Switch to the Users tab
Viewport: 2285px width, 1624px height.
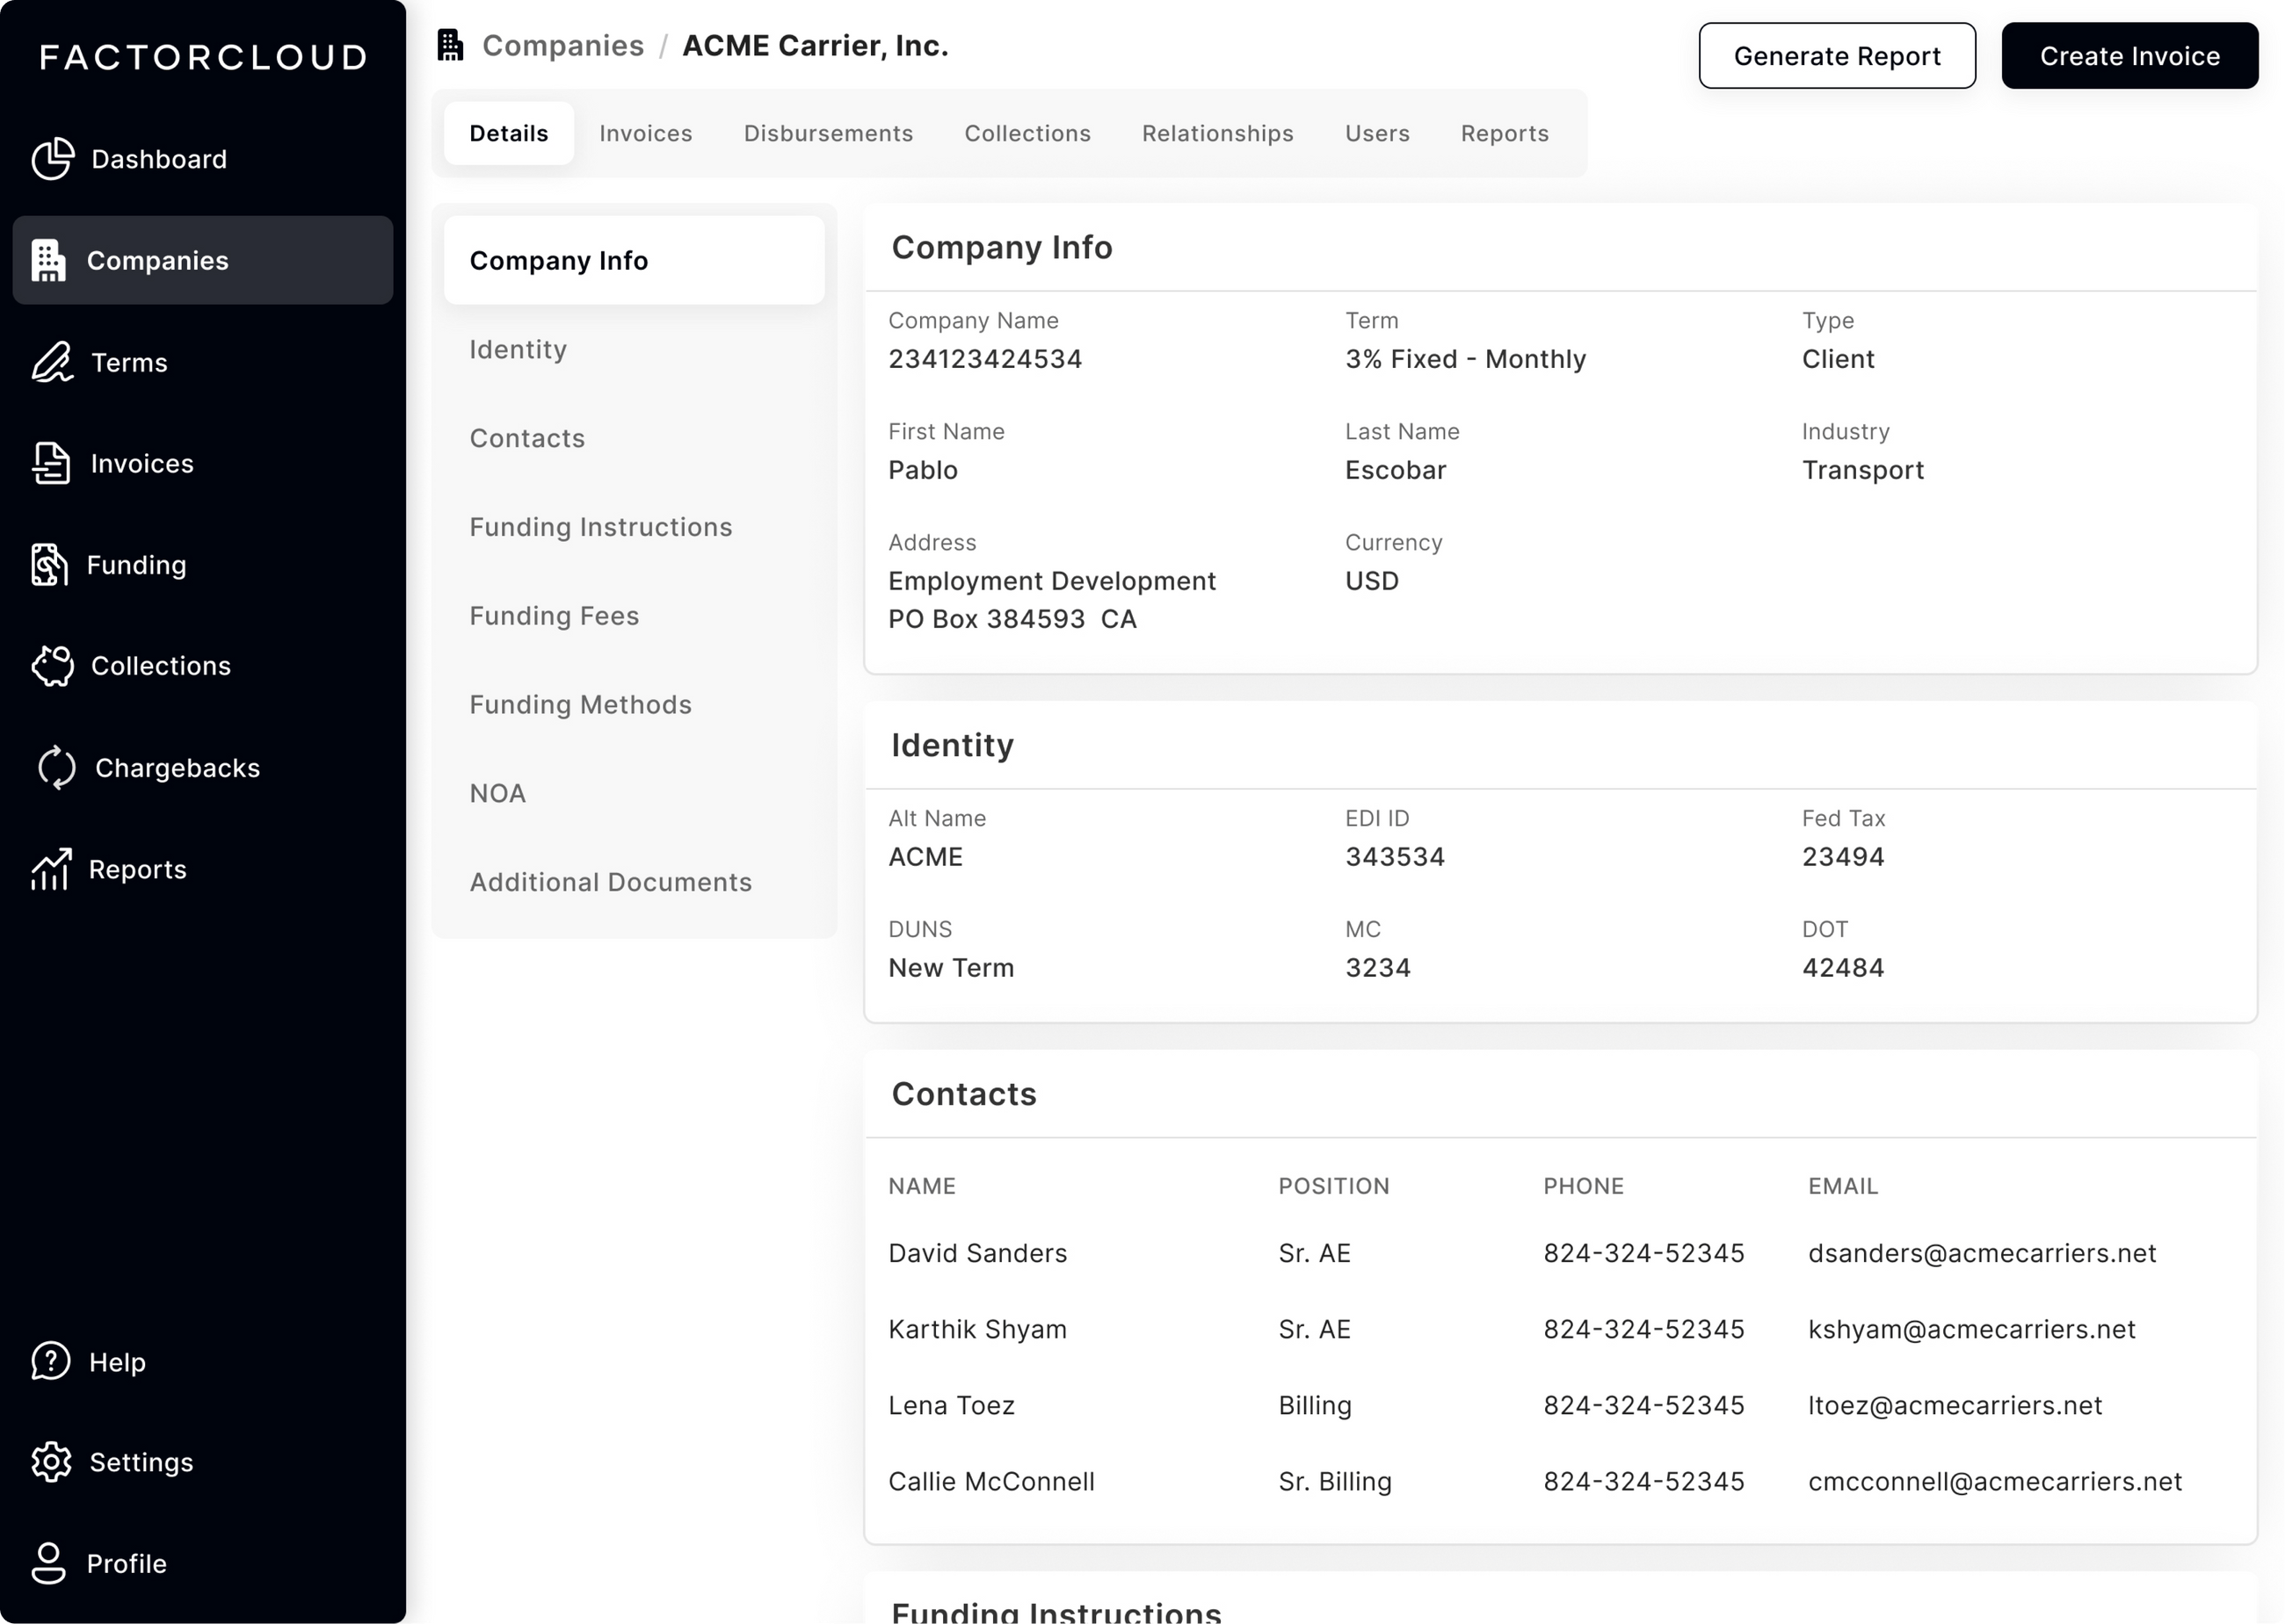pyautogui.click(x=1378, y=133)
